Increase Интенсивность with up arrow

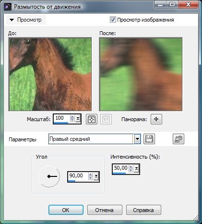[131, 167]
